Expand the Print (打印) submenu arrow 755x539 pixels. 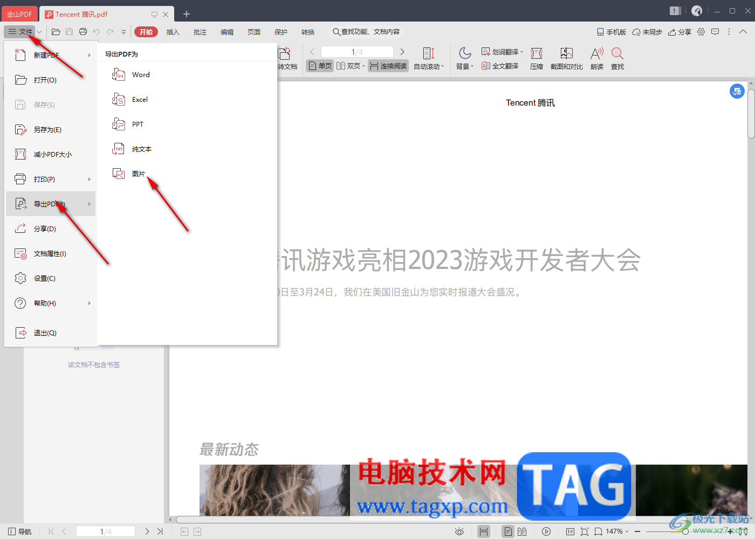tap(90, 179)
